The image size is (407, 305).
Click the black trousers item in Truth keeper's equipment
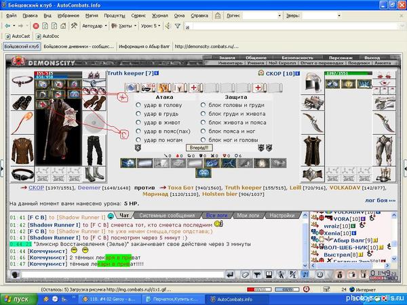[x=94, y=150]
